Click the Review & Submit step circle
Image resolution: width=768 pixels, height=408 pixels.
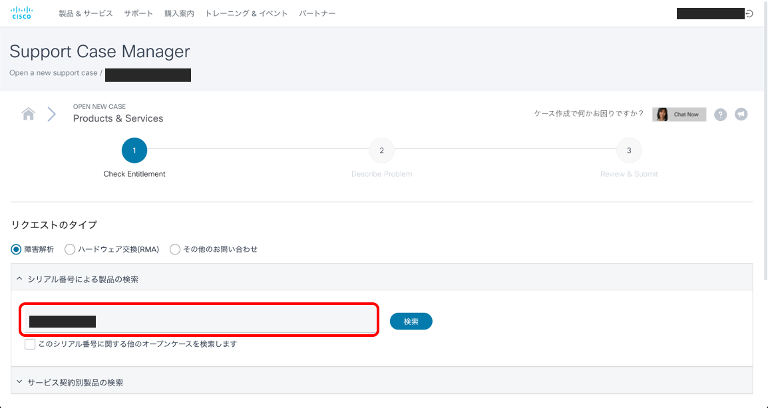point(628,150)
